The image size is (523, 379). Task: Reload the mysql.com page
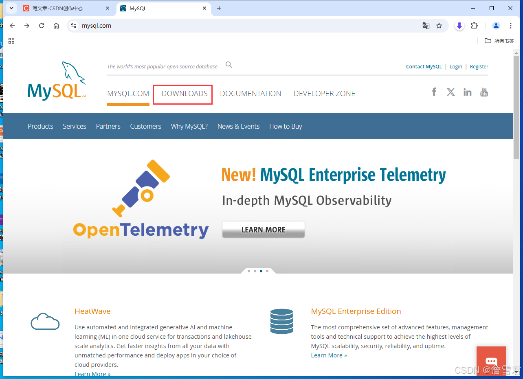pos(42,26)
